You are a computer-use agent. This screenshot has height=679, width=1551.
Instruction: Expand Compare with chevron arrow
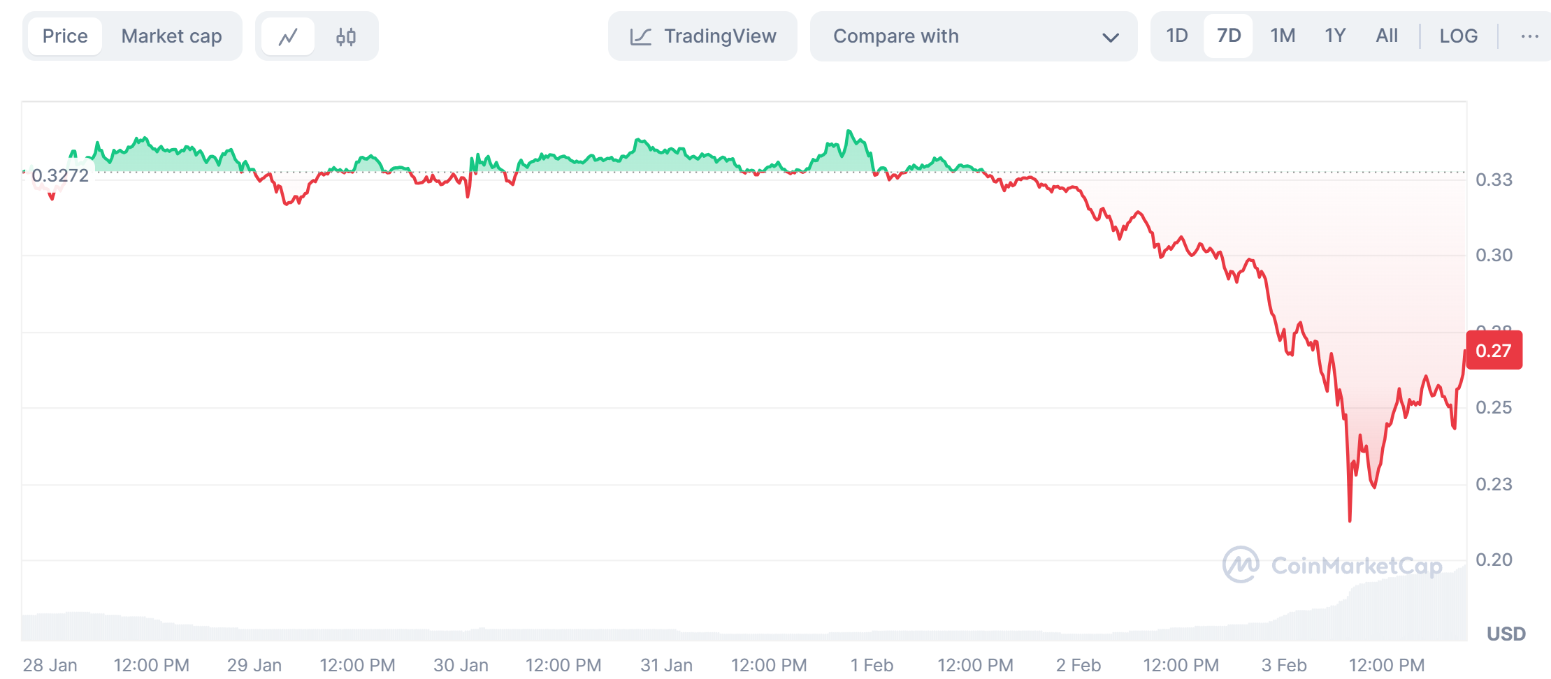(1110, 37)
